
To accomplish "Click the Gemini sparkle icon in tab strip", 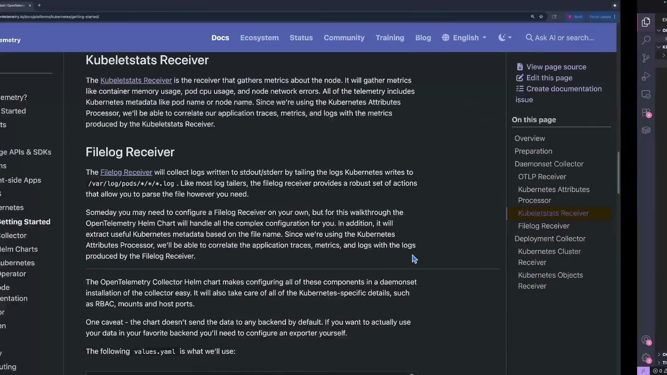I will pyautogui.click(x=615, y=5).
